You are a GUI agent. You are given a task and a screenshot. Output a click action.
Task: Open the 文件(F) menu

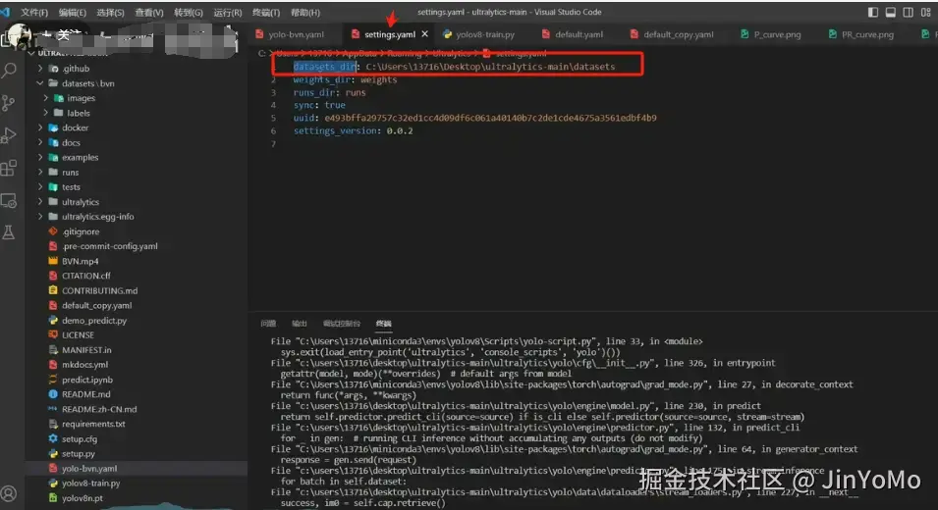[34, 12]
